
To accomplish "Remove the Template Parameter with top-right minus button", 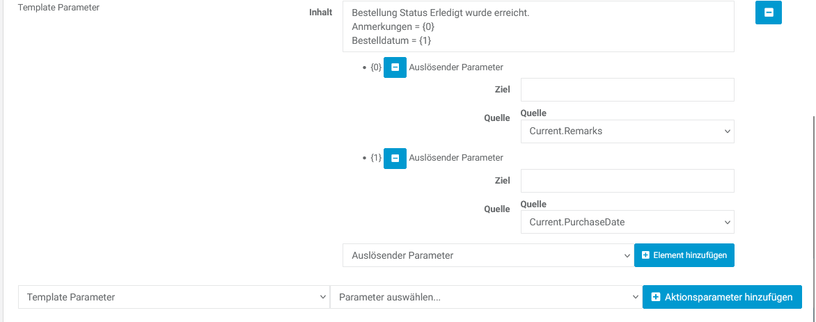I will (x=768, y=13).
